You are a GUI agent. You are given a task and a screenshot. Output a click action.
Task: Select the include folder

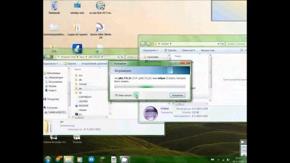(x=81, y=84)
